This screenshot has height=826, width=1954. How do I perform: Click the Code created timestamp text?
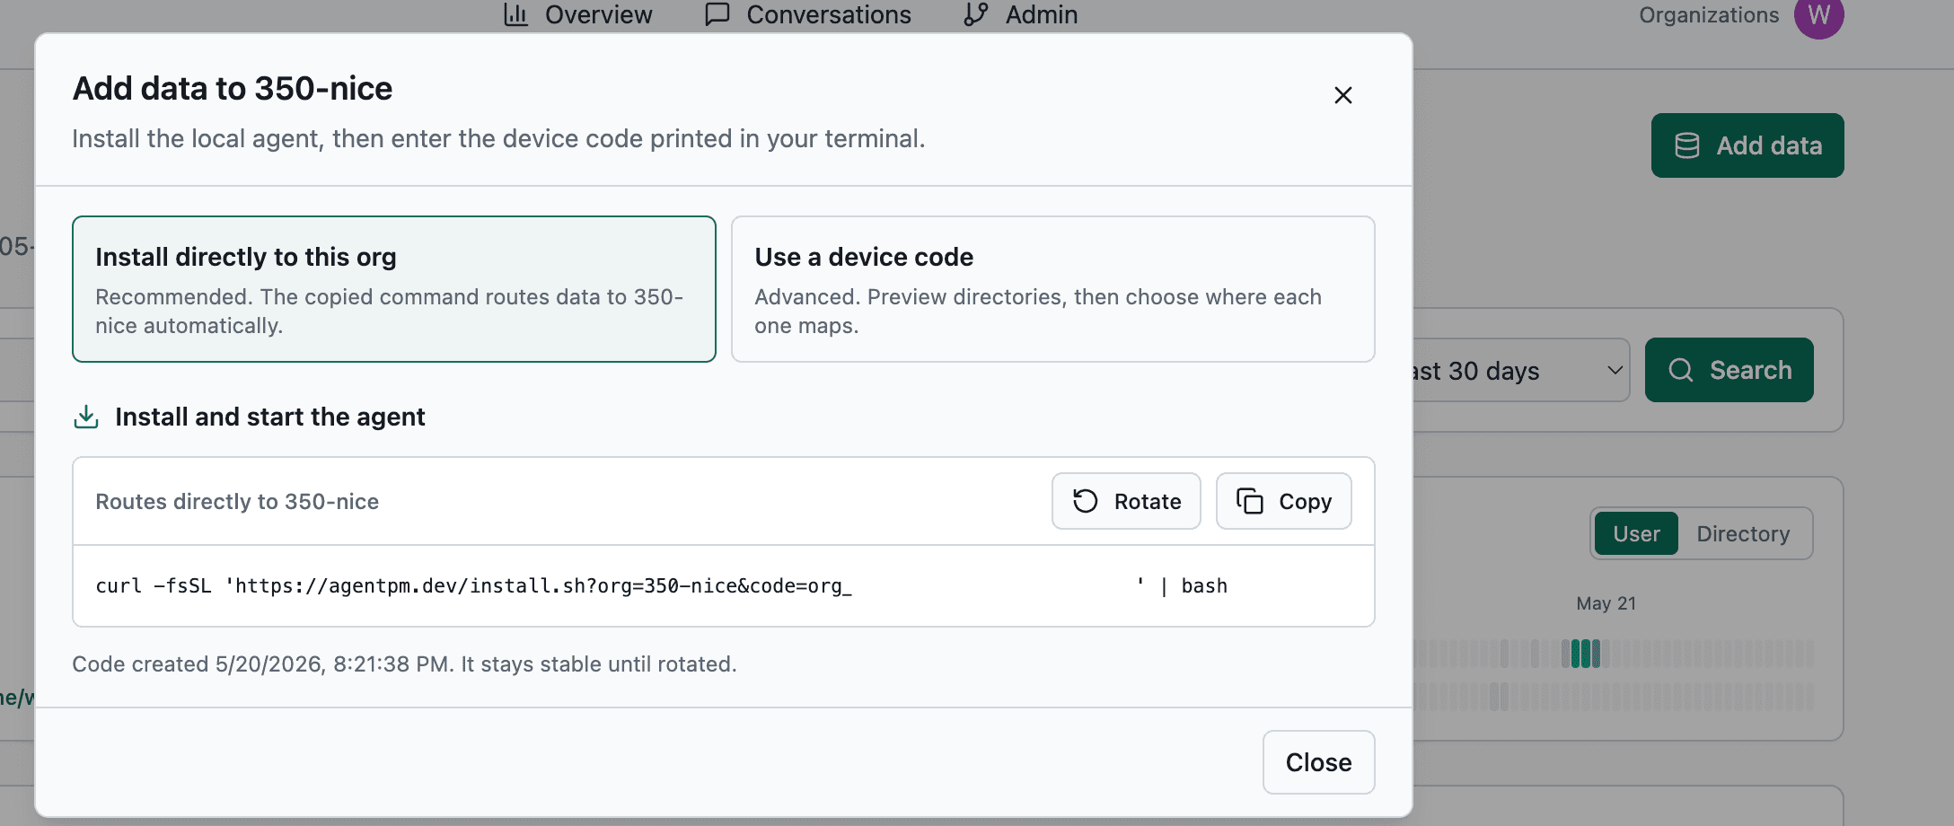(x=404, y=664)
